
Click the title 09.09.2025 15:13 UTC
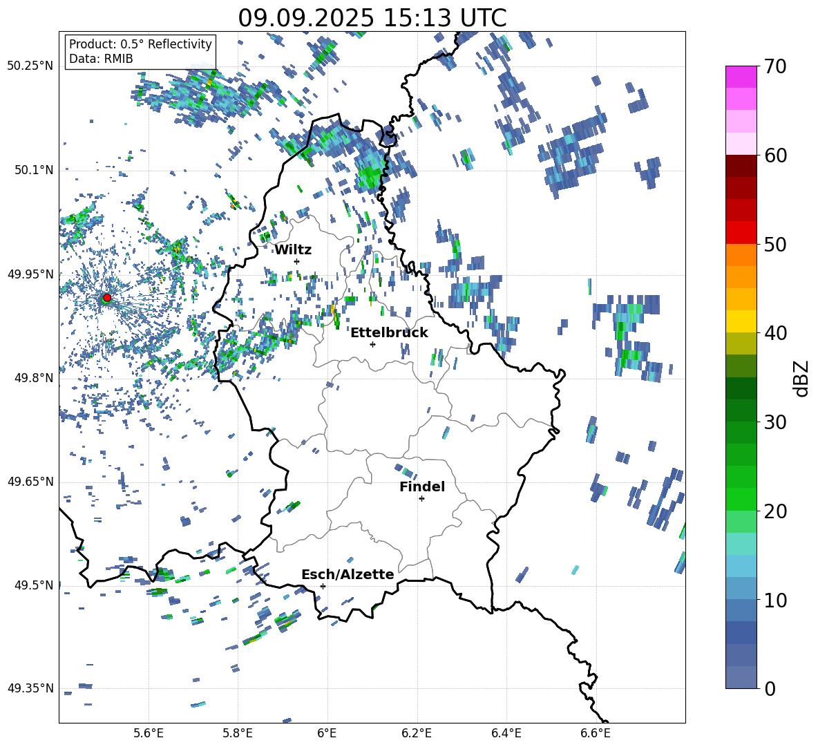point(372,18)
